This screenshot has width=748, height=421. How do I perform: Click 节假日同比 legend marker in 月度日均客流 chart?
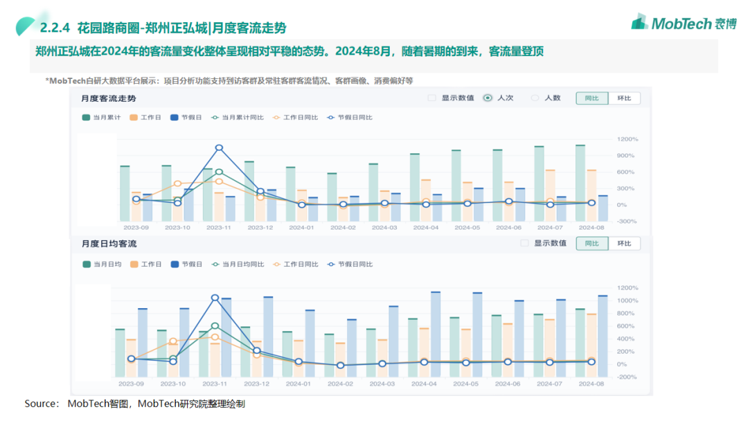331,265
